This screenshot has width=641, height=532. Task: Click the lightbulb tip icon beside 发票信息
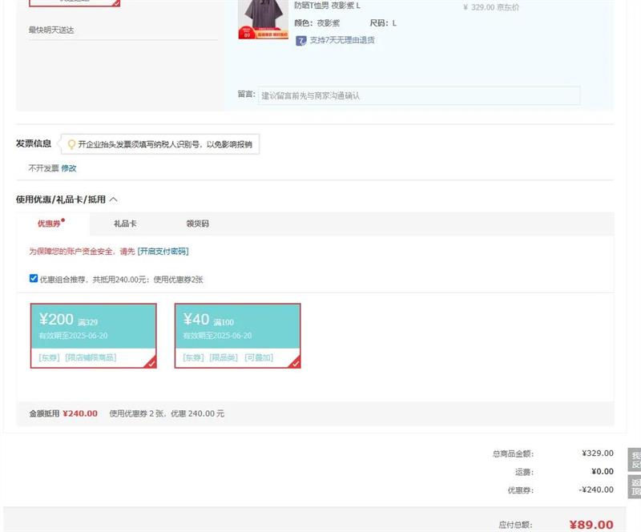[x=71, y=144]
